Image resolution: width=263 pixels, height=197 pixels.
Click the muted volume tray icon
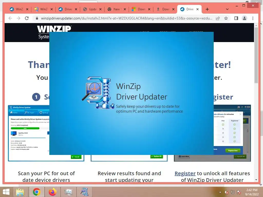pos(227,192)
